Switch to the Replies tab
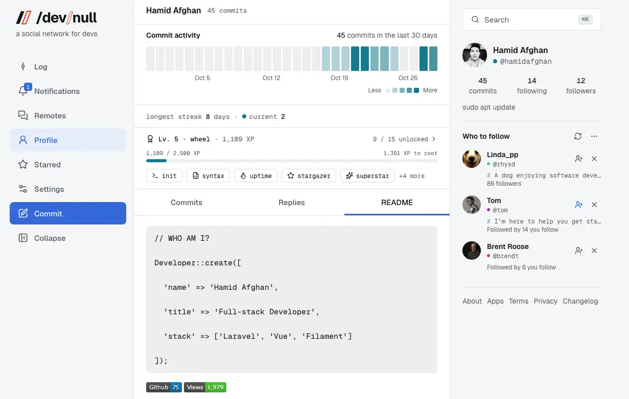The width and height of the screenshot is (629, 399). point(292,203)
